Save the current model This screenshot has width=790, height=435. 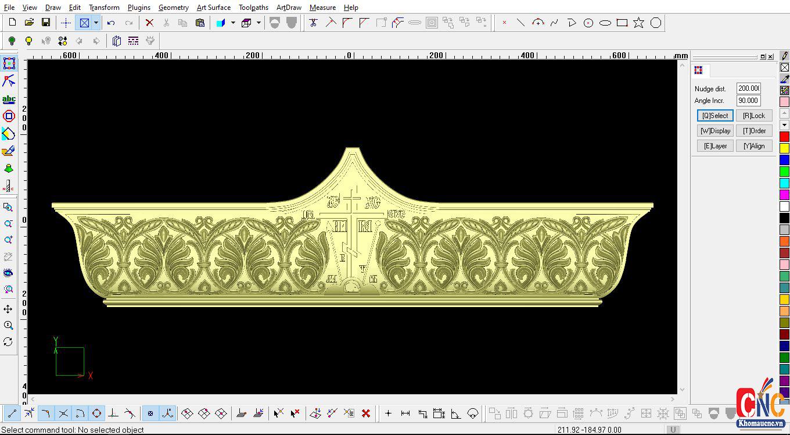[46, 22]
